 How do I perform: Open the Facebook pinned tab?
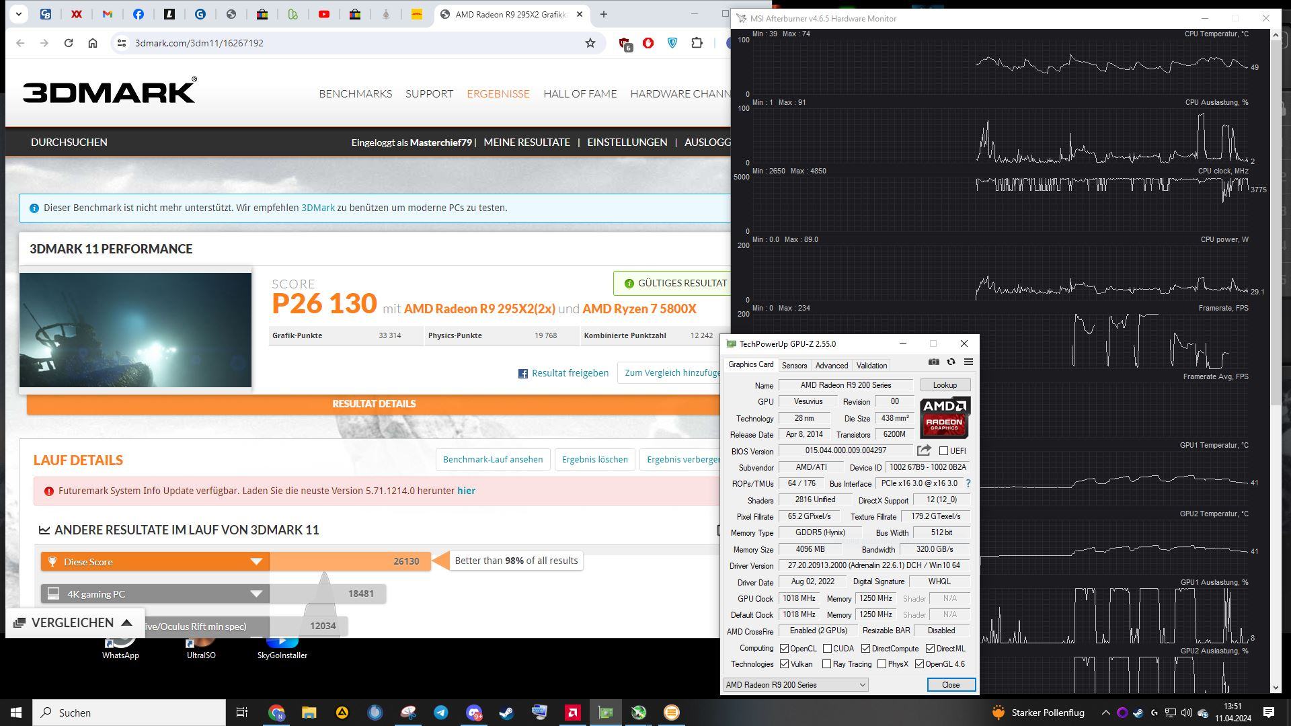(x=139, y=14)
